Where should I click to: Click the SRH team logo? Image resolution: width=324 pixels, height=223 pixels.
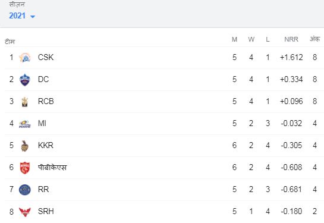click(25, 212)
